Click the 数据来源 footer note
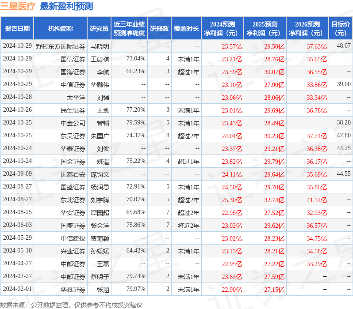353x309 pixels. point(71,305)
